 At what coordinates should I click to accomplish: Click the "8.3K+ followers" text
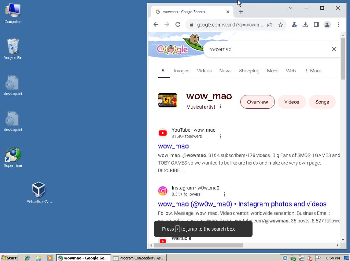pyautogui.click(x=186, y=194)
